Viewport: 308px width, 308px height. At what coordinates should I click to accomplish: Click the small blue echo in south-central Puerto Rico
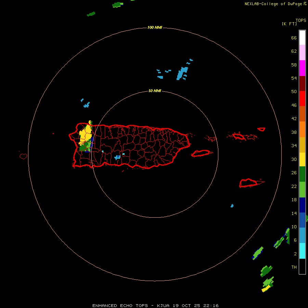117,157
